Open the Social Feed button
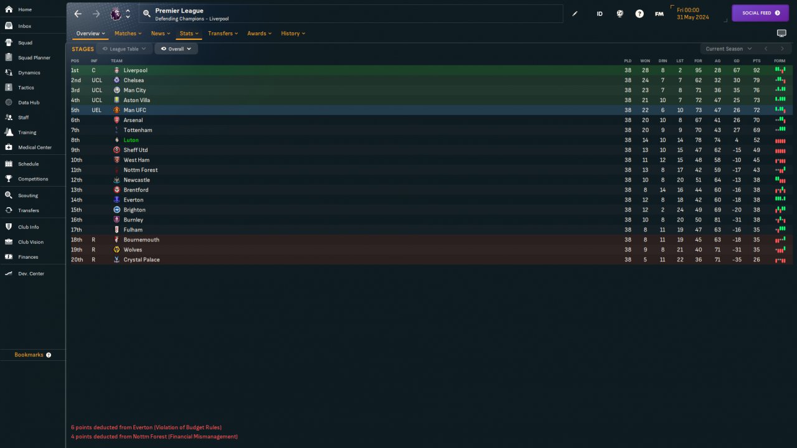Image resolution: width=797 pixels, height=448 pixels. tap(760, 13)
